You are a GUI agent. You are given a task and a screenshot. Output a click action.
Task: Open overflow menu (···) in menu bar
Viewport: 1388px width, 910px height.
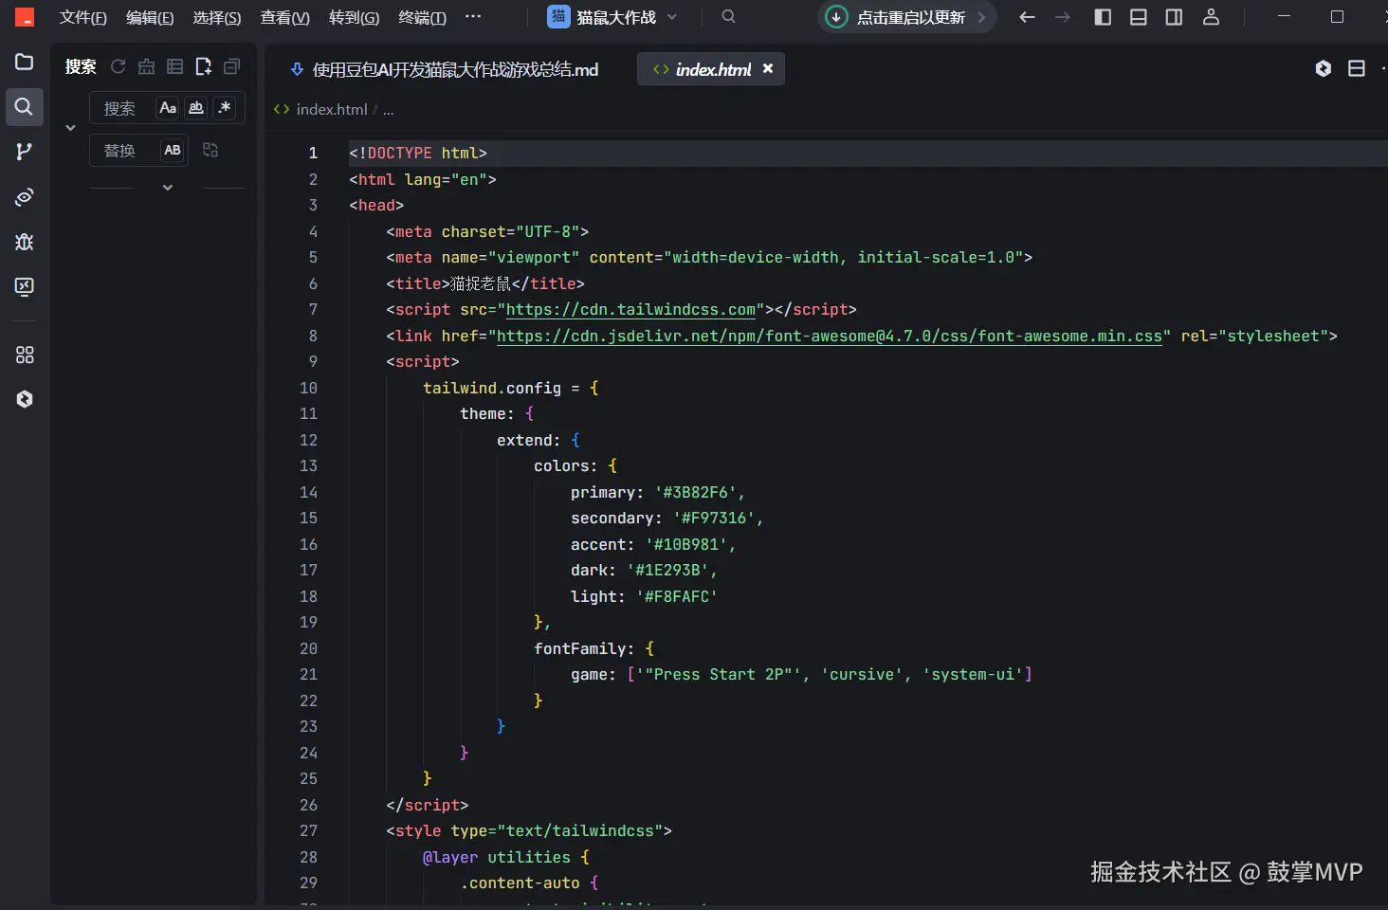pyautogui.click(x=473, y=17)
